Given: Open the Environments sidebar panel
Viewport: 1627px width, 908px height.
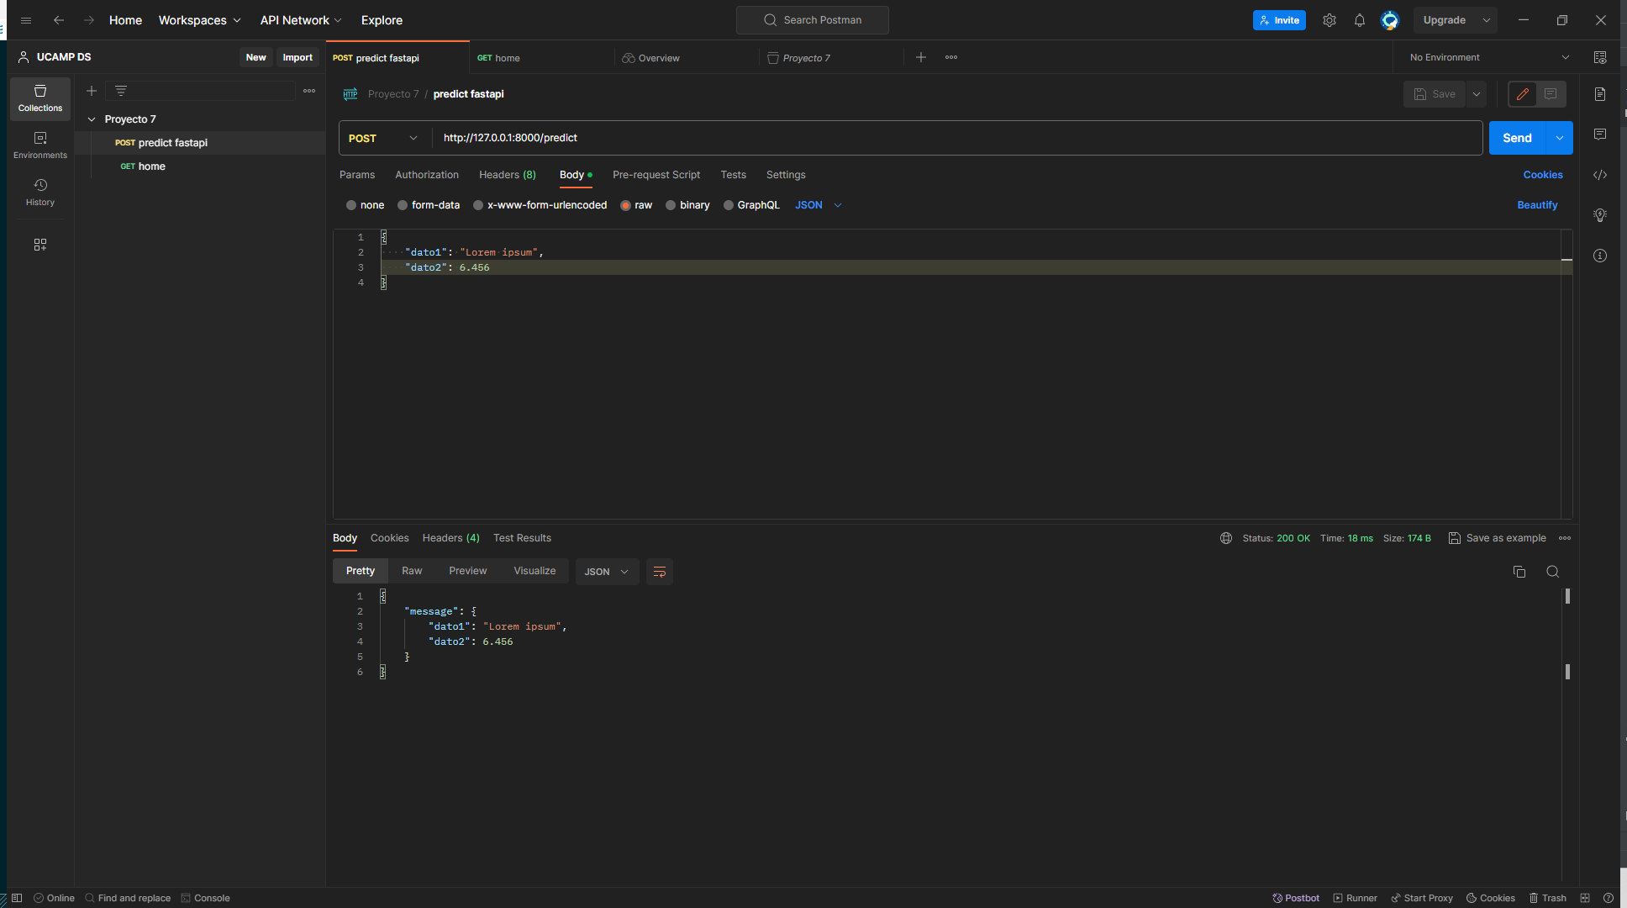Looking at the screenshot, I should coord(39,145).
